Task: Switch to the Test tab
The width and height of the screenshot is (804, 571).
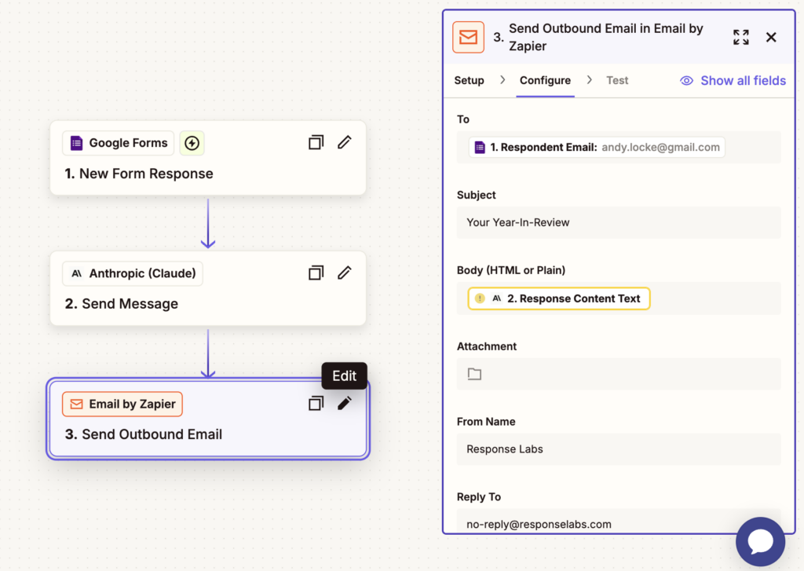Action: point(617,81)
